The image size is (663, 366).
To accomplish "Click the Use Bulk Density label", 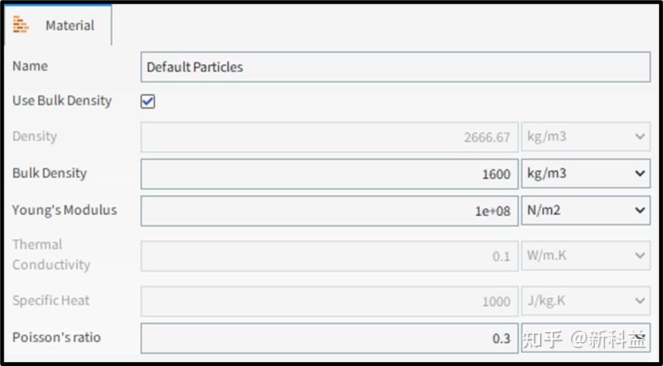I will pyautogui.click(x=62, y=101).
